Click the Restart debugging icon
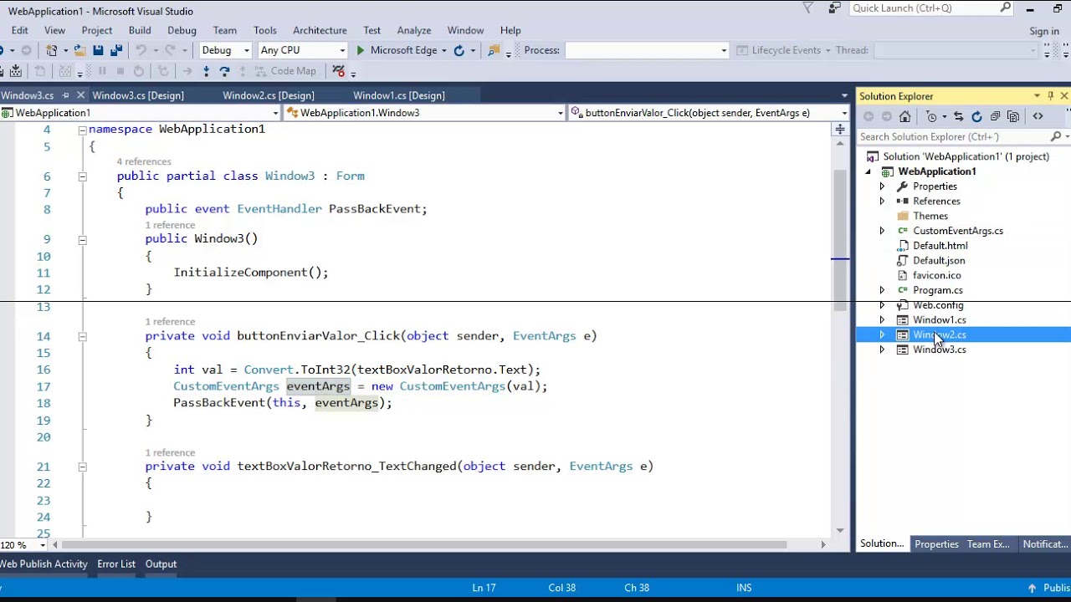 (139, 71)
